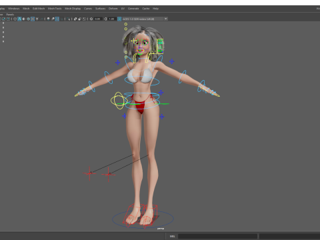Toggle motion blur icon
This screenshot has height=240, width=320.
[53, 19]
